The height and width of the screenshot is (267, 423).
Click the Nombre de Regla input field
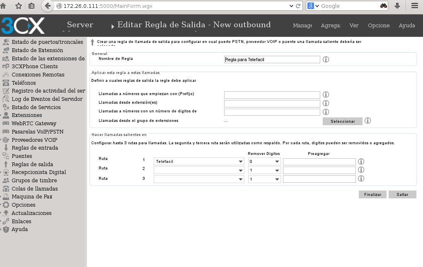coord(272,59)
